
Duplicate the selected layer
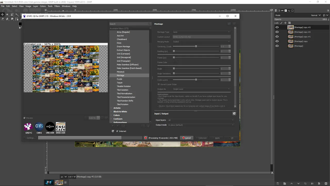(305, 183)
